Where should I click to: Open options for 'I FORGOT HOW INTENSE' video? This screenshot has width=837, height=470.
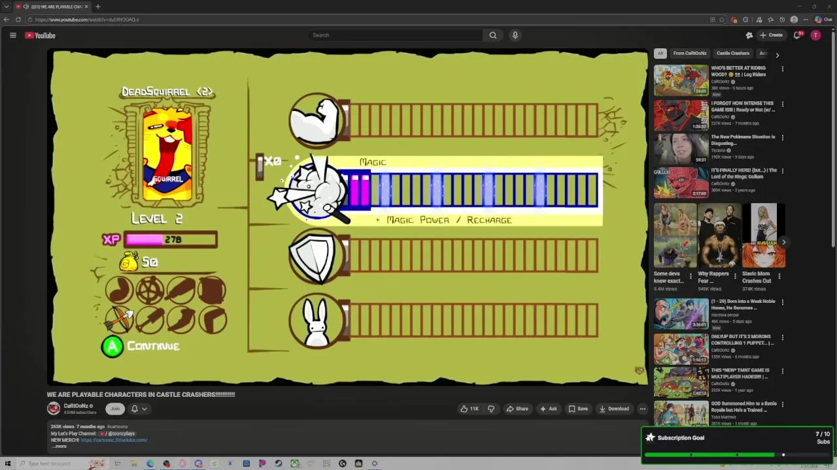click(x=782, y=104)
